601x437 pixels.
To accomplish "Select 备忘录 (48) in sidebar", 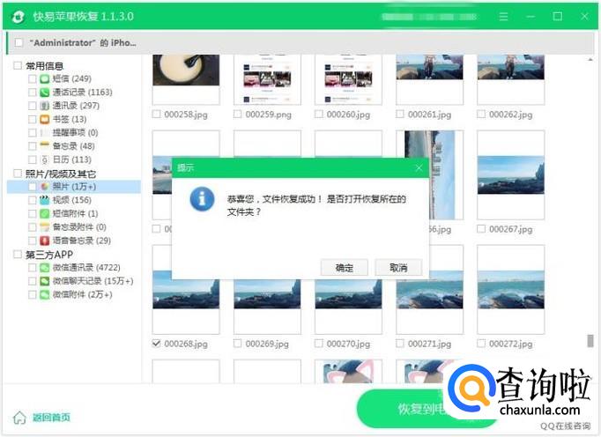I will 74,146.
